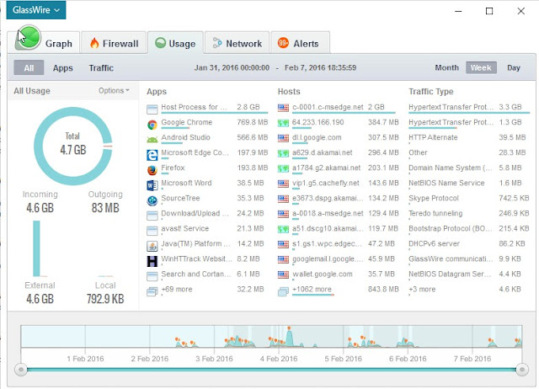Select the All filter
The image size is (539, 389).
click(29, 67)
